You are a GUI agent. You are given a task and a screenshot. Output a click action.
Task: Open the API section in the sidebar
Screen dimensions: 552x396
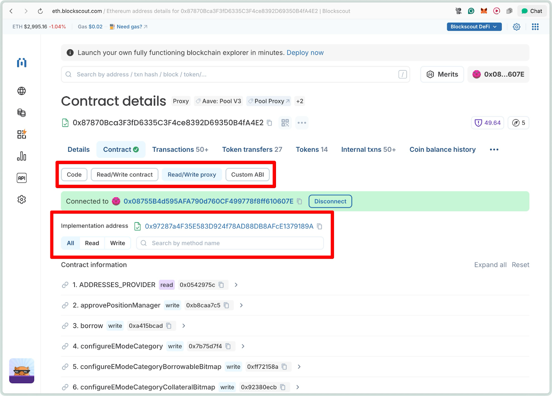point(21,178)
